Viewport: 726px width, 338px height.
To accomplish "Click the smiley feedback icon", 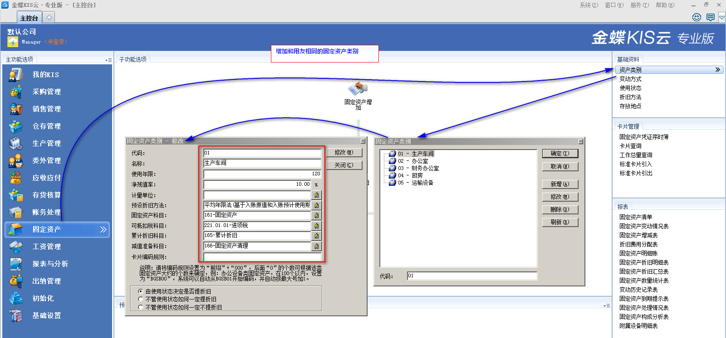I will click(697, 17).
